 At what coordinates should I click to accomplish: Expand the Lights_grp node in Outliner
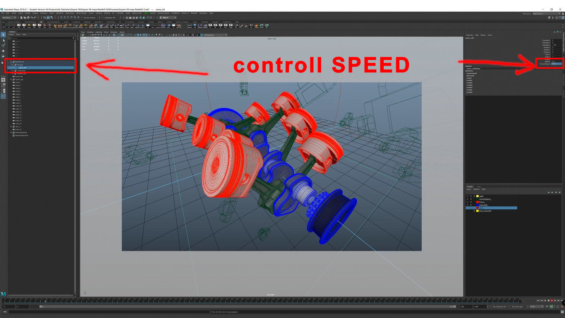coord(11,79)
